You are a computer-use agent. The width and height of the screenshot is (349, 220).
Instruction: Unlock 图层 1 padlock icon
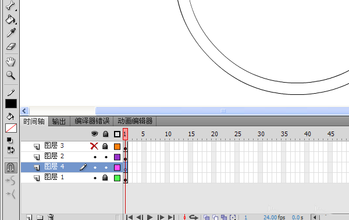(x=105, y=178)
